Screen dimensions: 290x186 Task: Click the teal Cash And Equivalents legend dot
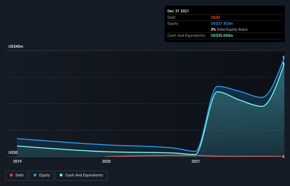[61, 175]
